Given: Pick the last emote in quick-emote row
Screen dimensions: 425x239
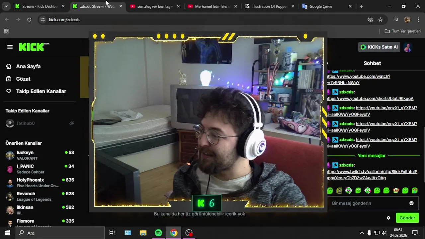Looking at the screenshot, I should point(415,191).
